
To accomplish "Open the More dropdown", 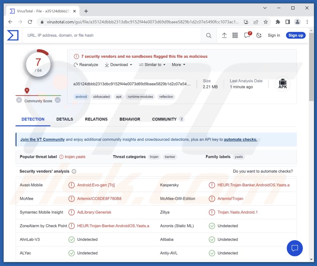I will [x=179, y=65].
